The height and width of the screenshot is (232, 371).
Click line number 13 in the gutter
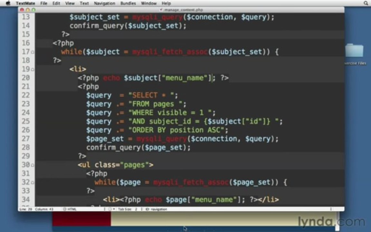click(26, 17)
